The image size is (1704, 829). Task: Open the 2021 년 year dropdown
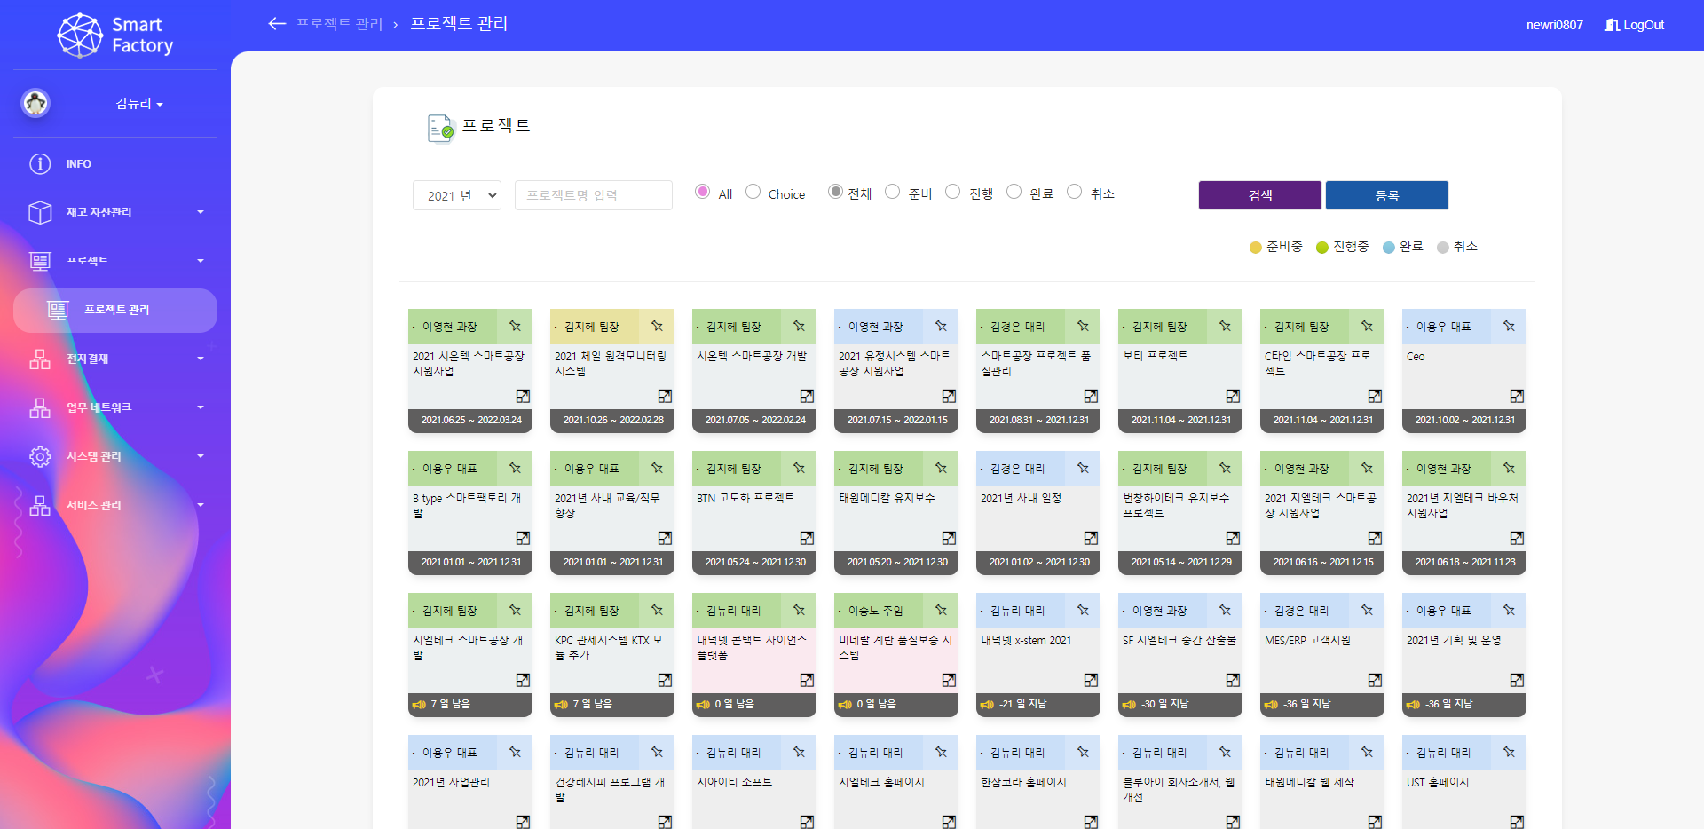click(457, 195)
